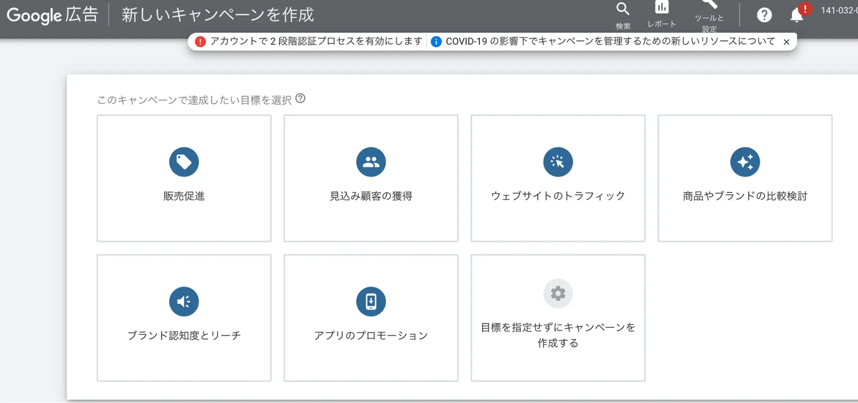
Task: Click the 目標を指定せずにキャンペーンを作成する label
Action: [x=558, y=335]
